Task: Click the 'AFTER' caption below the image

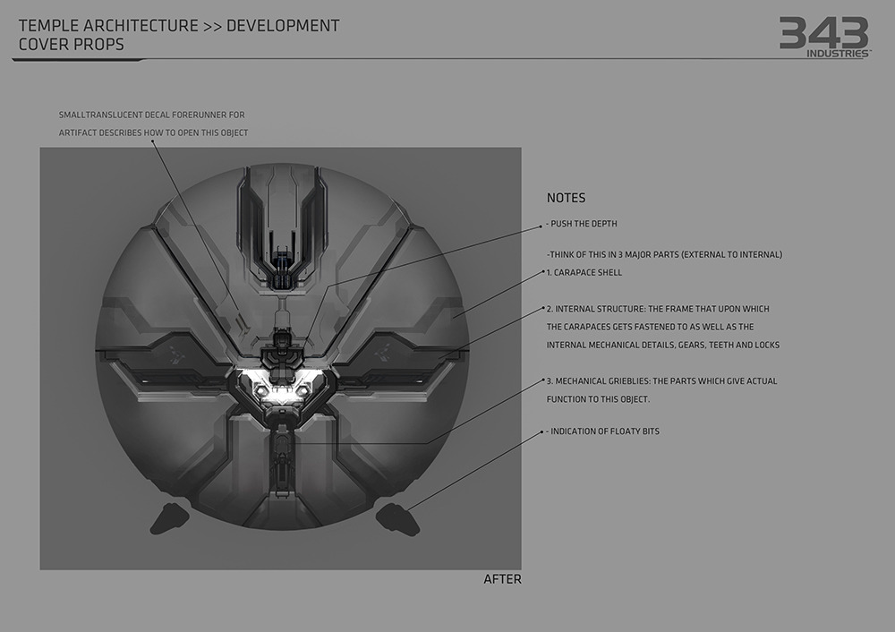Action: [x=502, y=579]
